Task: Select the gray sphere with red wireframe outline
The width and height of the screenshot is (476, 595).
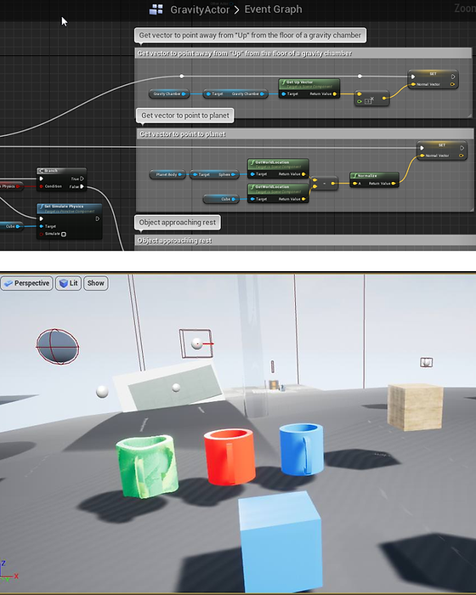Action: pos(58,346)
